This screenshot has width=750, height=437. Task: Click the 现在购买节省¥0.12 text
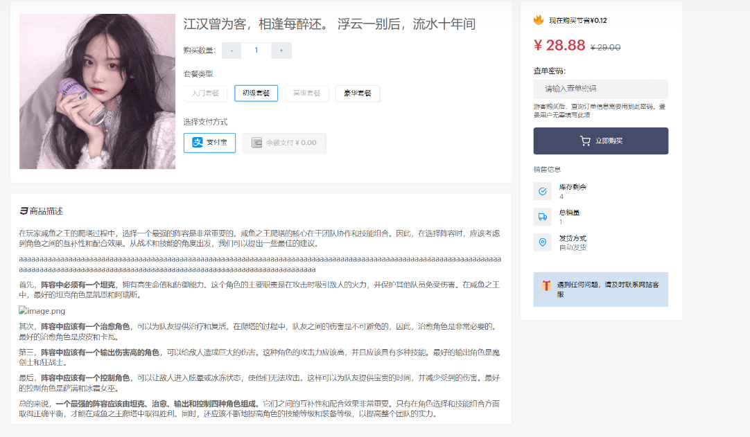point(578,21)
